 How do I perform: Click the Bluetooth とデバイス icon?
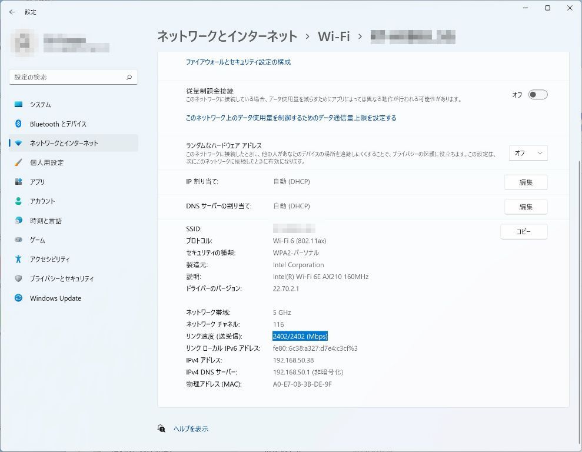point(18,124)
